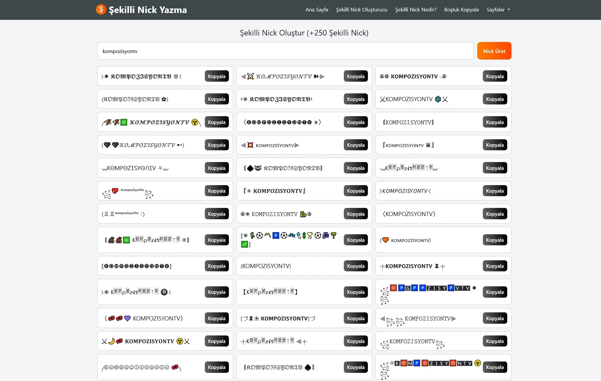Image resolution: width=601 pixels, height=381 pixels.
Task: Copy the ⟦KOMPOZISYONTV⟧ monospace bracket nick
Action: 495,122
